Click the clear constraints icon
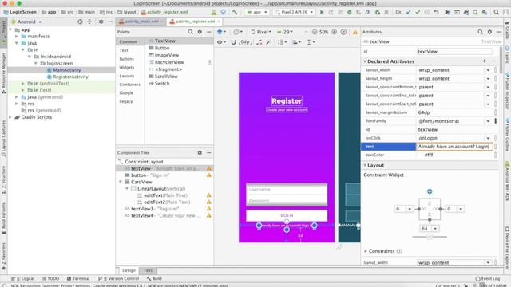 coord(259,42)
